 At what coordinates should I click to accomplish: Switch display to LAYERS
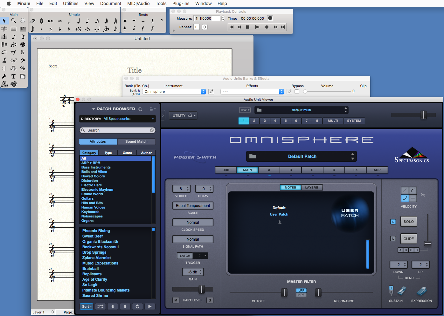coord(312,188)
